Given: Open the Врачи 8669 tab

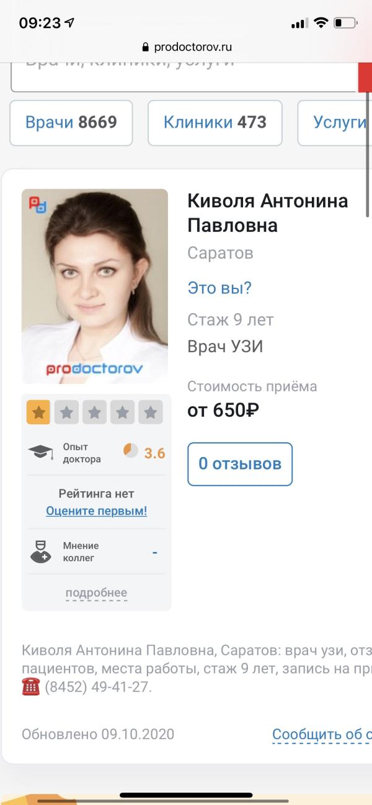Looking at the screenshot, I should [x=71, y=123].
